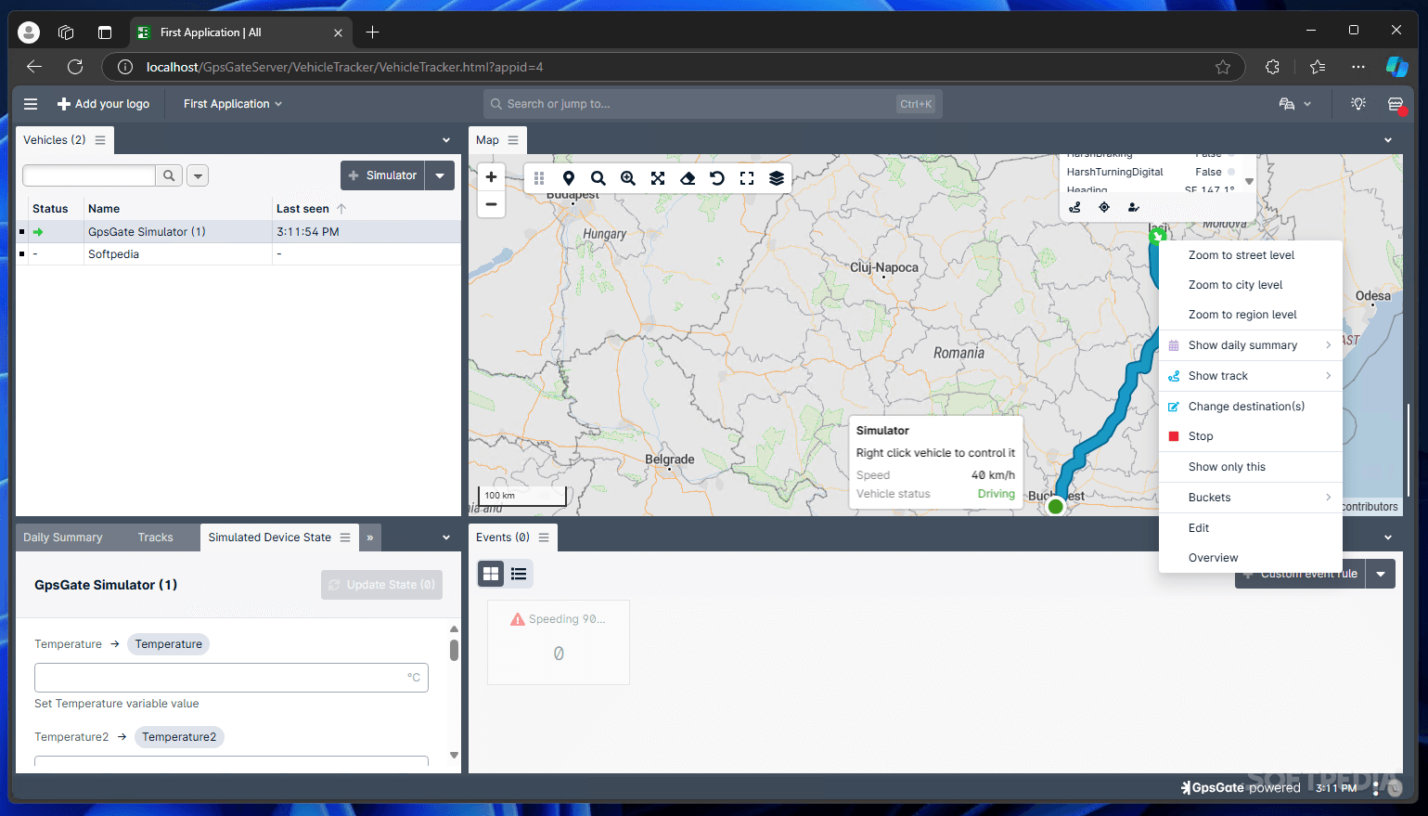The width and height of the screenshot is (1428, 816).
Task: Click the green vehicle marker at Bucharest
Action: [1055, 506]
